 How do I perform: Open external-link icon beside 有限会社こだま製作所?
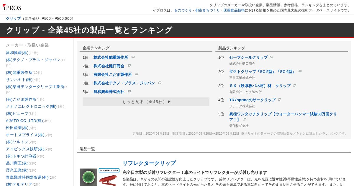[137, 74]
